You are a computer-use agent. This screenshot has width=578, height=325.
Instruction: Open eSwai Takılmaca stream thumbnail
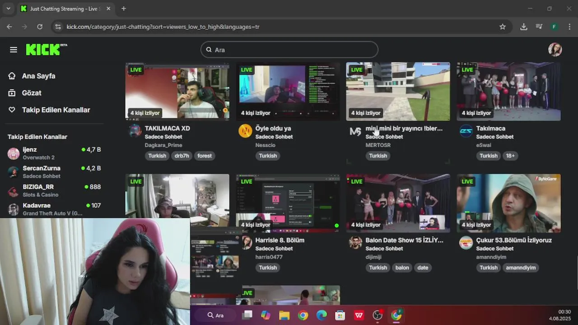coord(508,91)
